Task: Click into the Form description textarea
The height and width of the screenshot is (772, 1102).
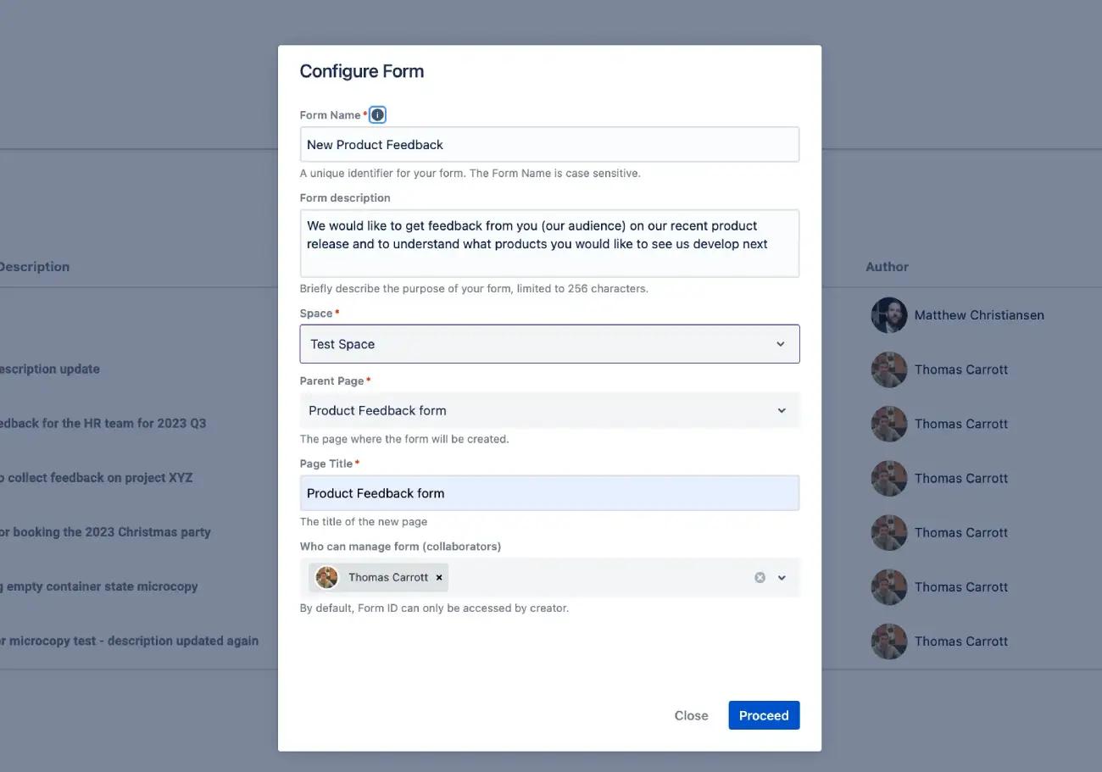Action: [549, 243]
